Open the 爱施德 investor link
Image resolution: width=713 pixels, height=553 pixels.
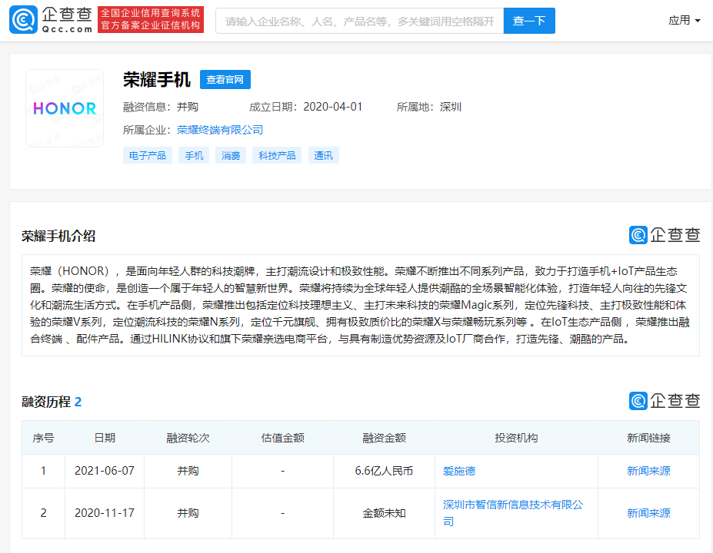pos(459,471)
